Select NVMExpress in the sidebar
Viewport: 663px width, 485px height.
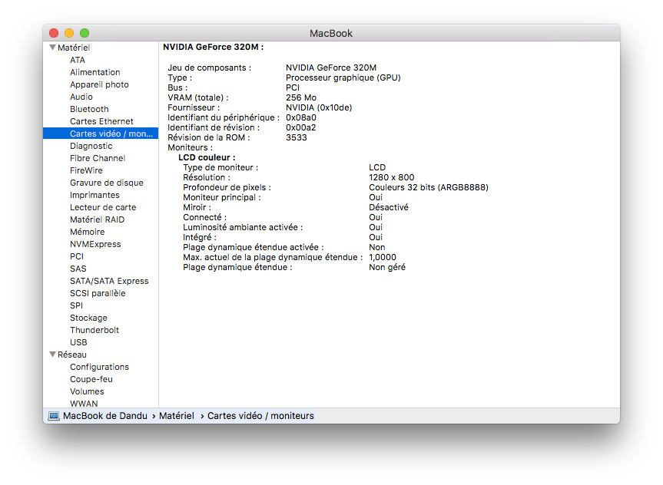95,244
